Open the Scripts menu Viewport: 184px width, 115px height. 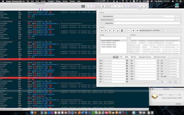[x=65, y=1]
